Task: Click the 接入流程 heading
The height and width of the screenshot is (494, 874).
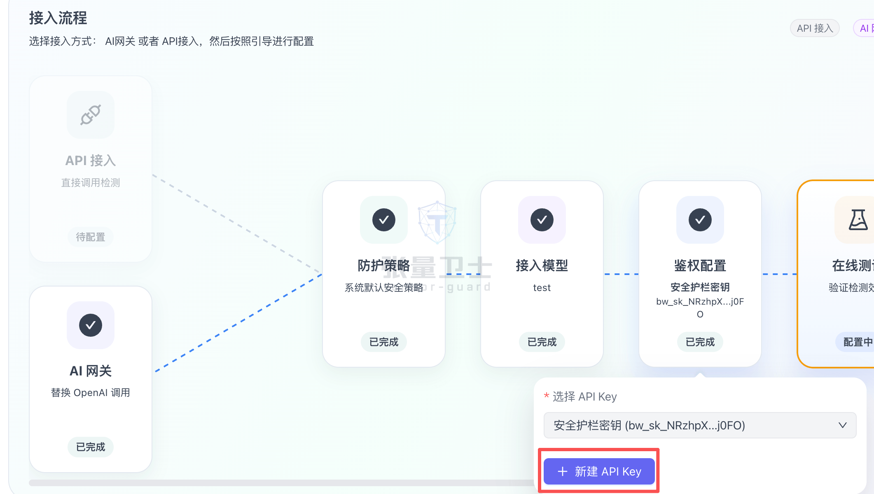Action: coord(58,18)
